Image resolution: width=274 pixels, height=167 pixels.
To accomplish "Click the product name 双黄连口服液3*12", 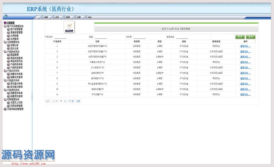I will (x=97, y=62).
